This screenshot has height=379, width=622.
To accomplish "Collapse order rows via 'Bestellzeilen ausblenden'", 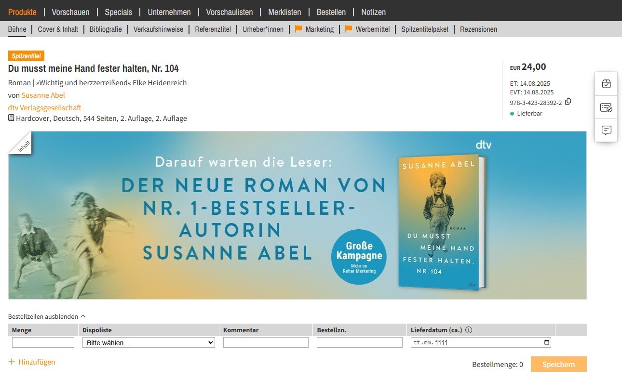I will click(x=47, y=316).
